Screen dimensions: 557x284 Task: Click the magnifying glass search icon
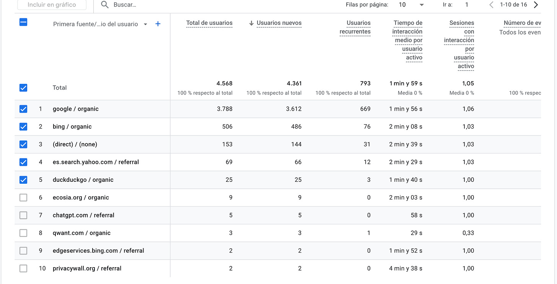coord(104,5)
